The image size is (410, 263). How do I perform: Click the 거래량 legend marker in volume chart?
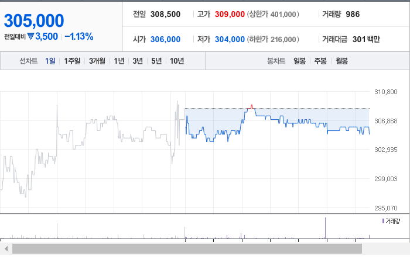tap(383, 221)
